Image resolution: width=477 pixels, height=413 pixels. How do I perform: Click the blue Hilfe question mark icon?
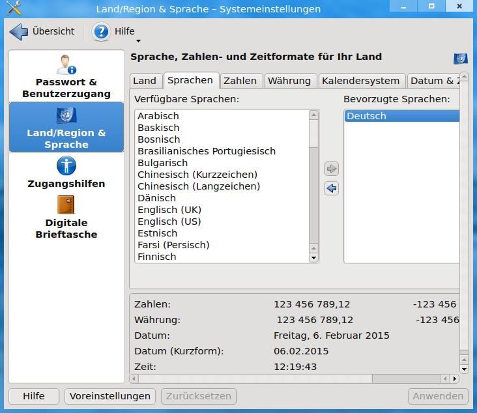101,32
